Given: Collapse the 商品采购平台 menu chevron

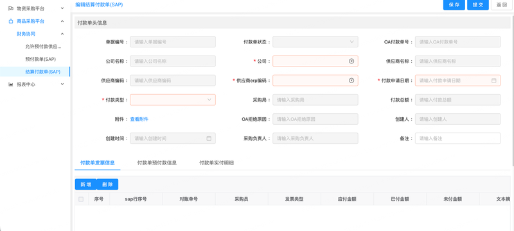Looking at the screenshot, I should pos(62,21).
